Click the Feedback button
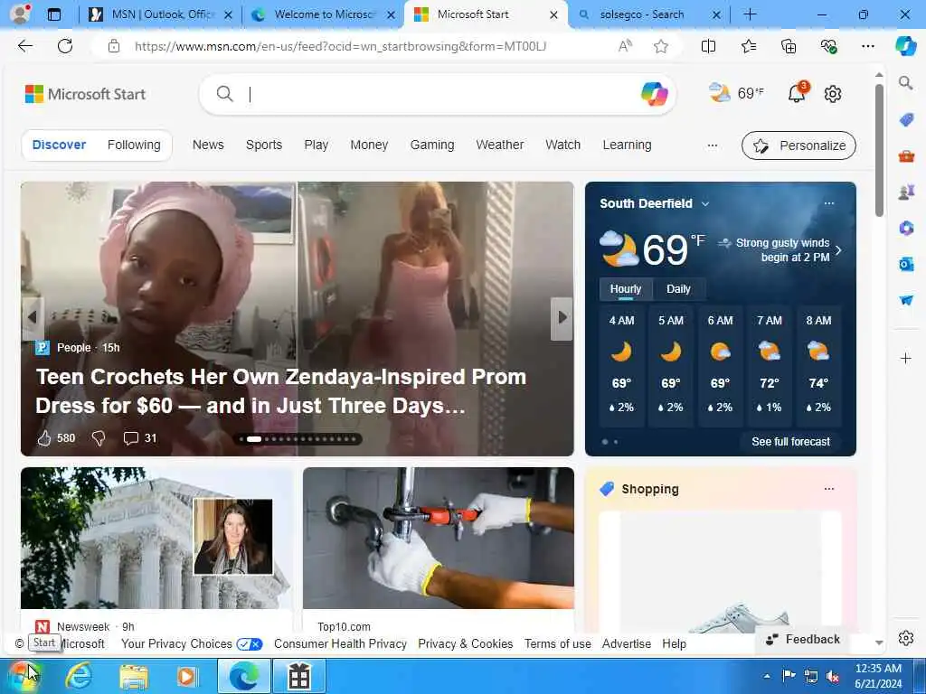926x694 pixels. (803, 639)
